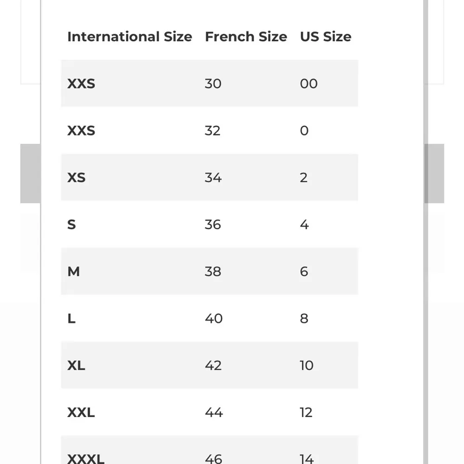Click the XXL international size label

coord(81,412)
